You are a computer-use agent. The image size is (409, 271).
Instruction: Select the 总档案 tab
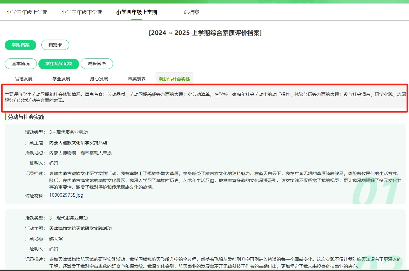tap(191, 12)
